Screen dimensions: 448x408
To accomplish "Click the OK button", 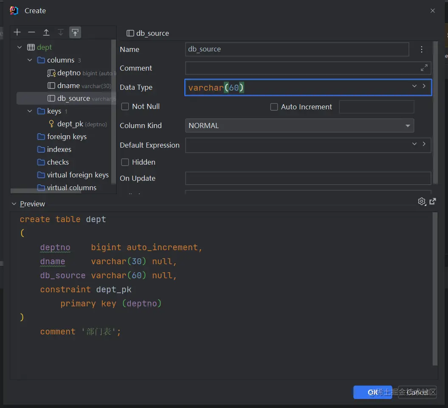I will [372, 392].
